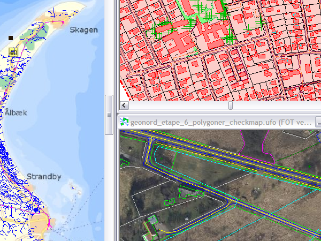321x241 pixels.
Task: Click the green-outlined building in the aerial photo center
Action: (x=187, y=191)
